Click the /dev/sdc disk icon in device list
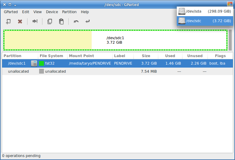The width and height of the screenshot is (235, 160). (182, 21)
